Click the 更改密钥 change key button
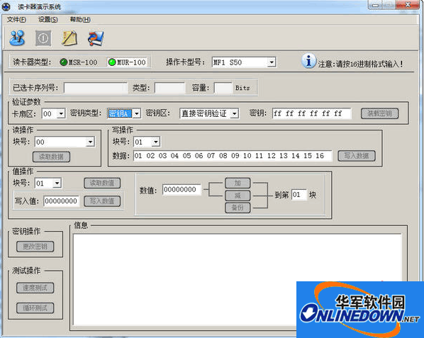Viewport: 424px width, 338px height. click(x=35, y=247)
